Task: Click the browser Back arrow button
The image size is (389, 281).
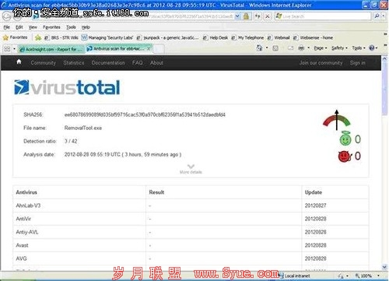Action: point(6,16)
